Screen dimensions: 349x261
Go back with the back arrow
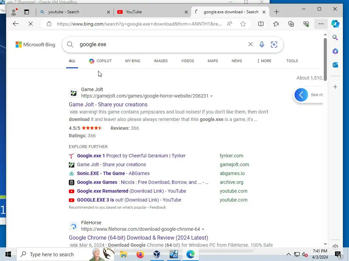[16, 24]
